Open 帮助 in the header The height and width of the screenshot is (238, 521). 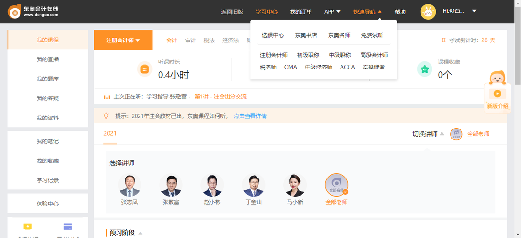pos(400,11)
